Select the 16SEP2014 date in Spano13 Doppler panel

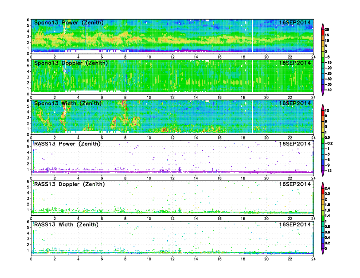[x=295, y=63]
